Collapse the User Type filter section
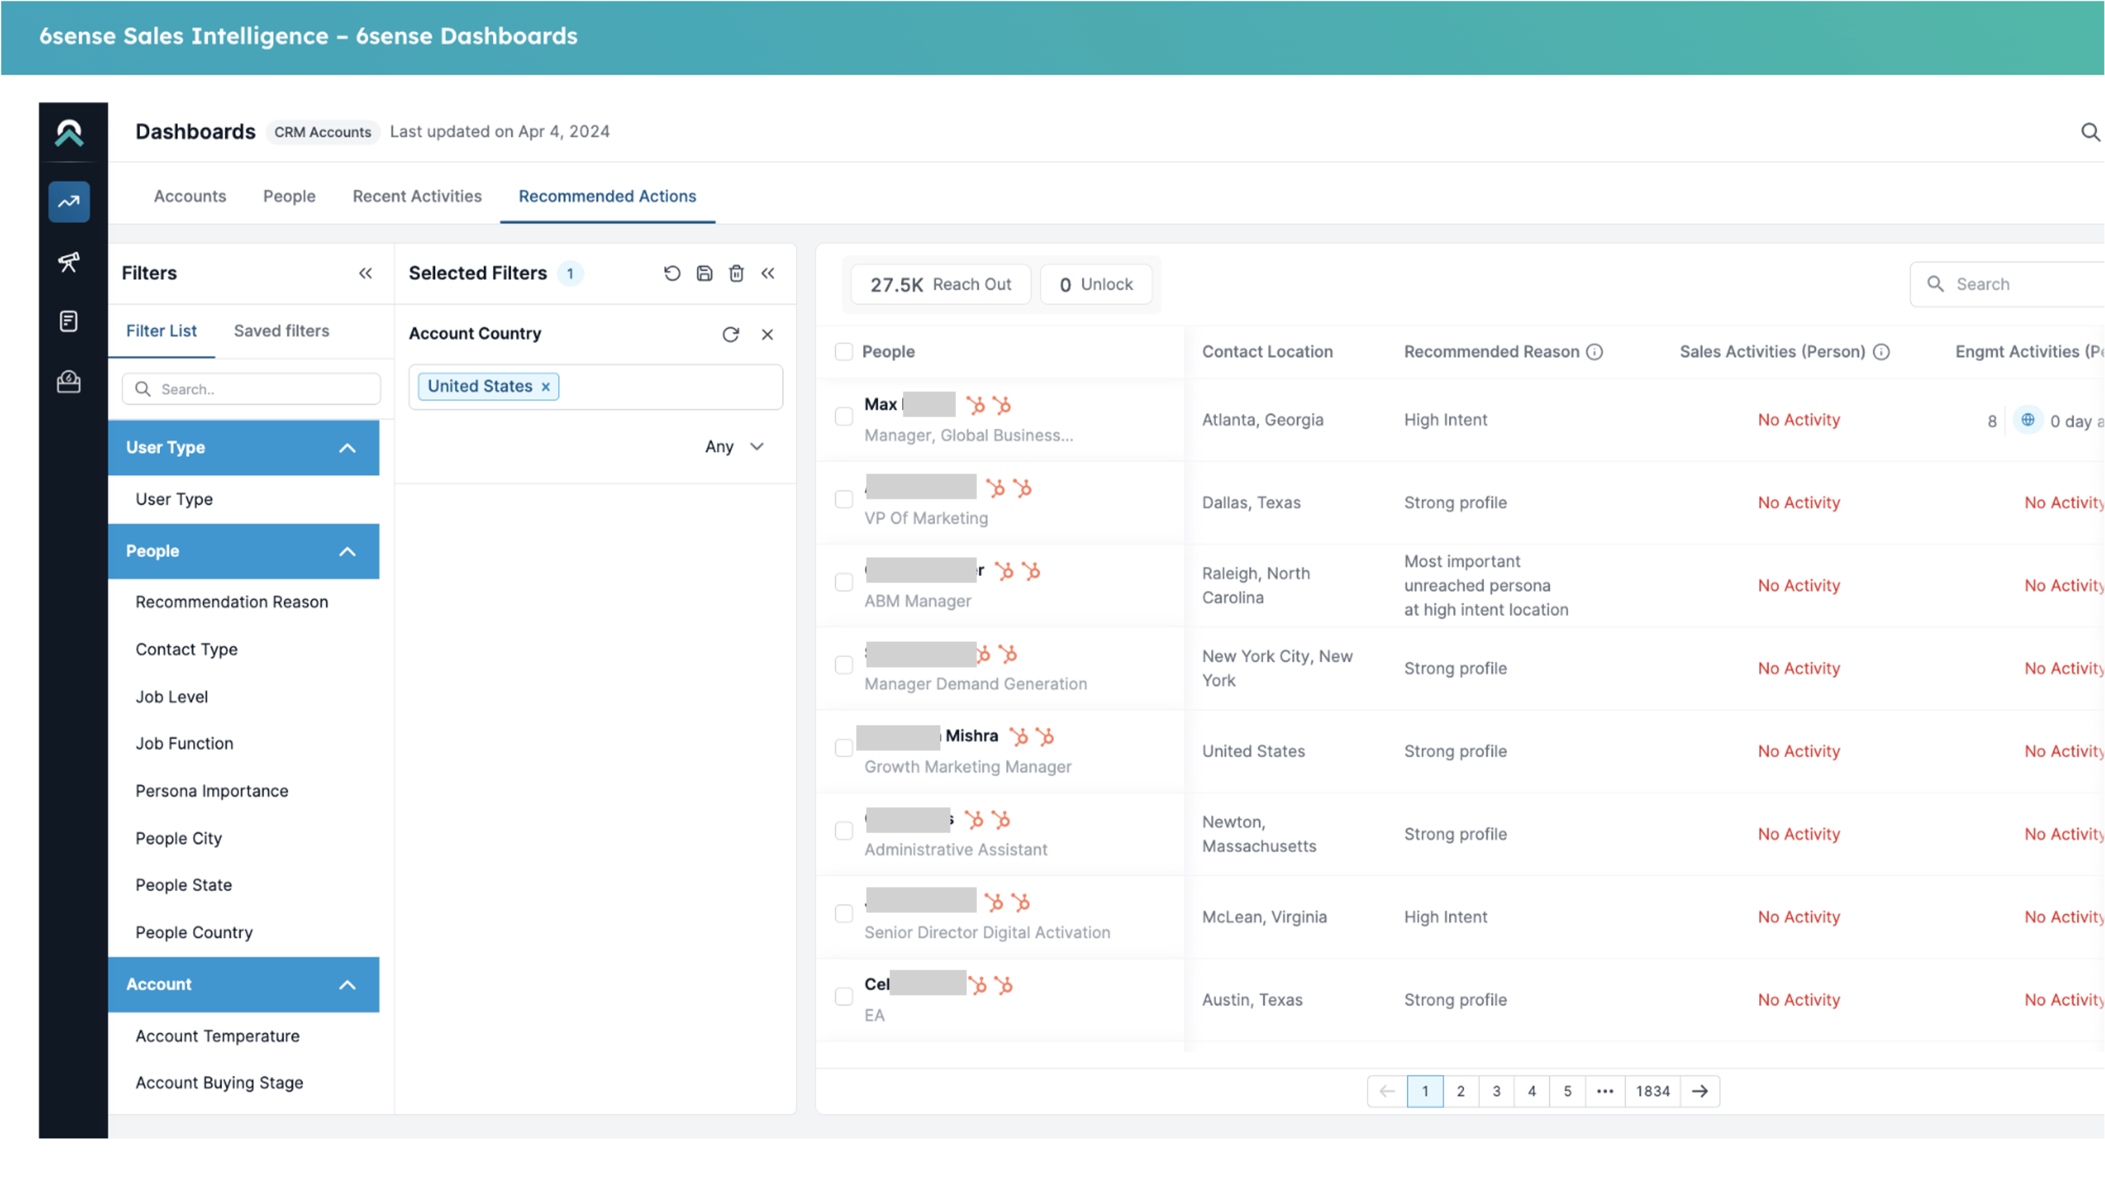 347,448
